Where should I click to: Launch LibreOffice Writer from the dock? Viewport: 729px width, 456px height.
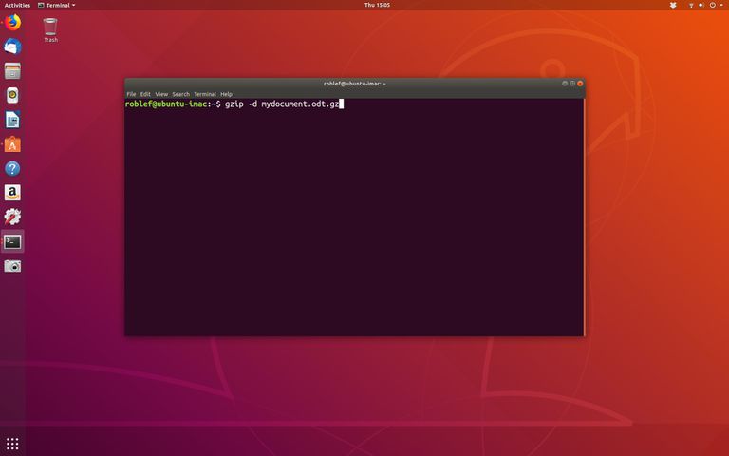(x=12, y=120)
